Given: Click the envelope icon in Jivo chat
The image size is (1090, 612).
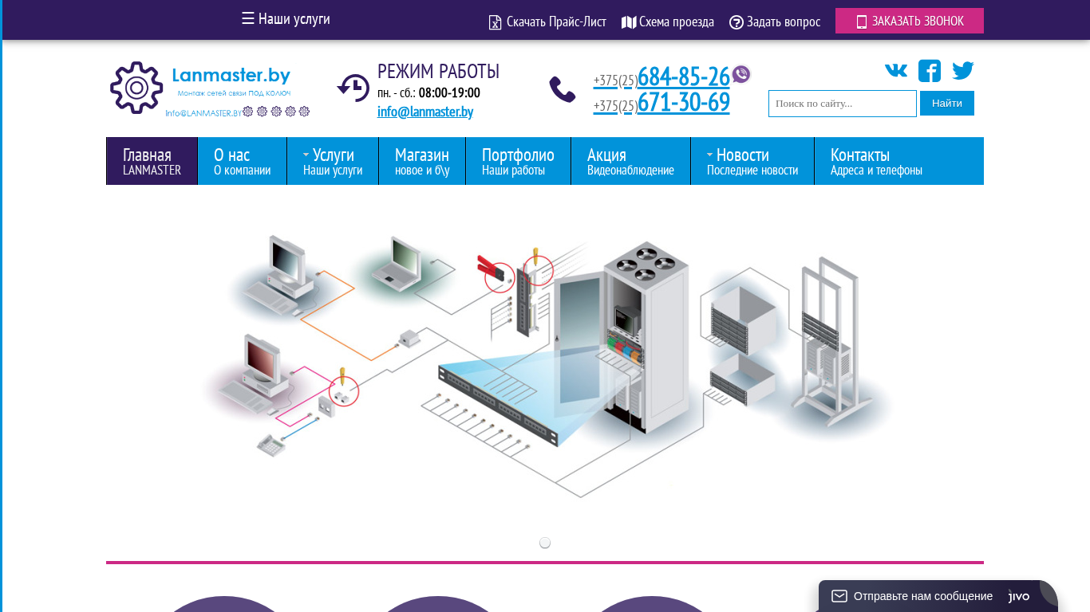Looking at the screenshot, I should coord(839,596).
